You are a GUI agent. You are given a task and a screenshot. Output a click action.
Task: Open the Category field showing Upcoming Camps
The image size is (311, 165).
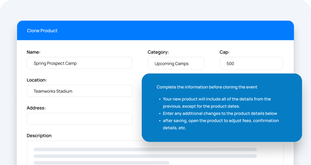tap(176, 63)
